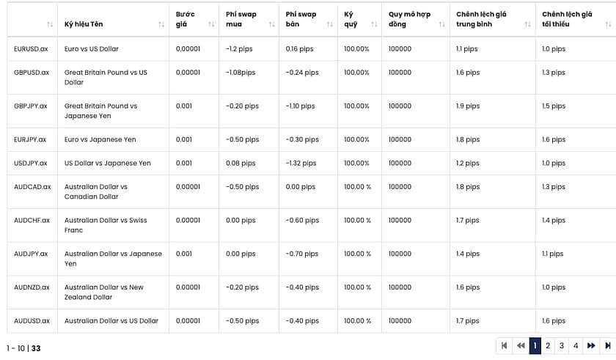Click the EURUSD.ax symbol row
This screenshot has height=360, width=616.
click(x=30, y=49)
